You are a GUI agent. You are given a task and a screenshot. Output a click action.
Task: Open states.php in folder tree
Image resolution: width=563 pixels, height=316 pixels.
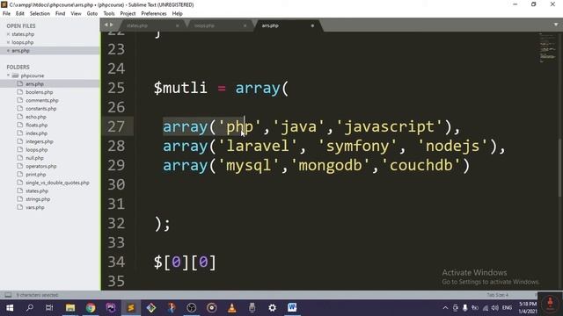tap(37, 191)
